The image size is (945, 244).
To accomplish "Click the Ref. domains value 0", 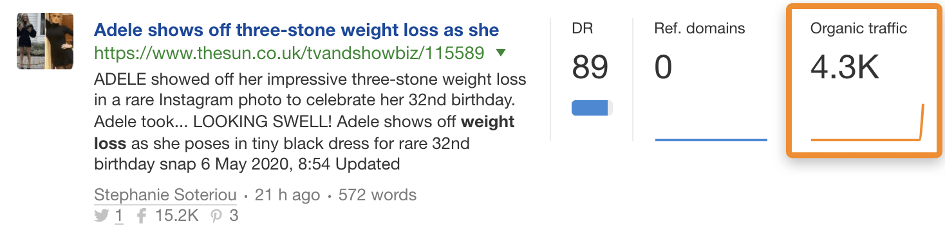I will click(664, 67).
